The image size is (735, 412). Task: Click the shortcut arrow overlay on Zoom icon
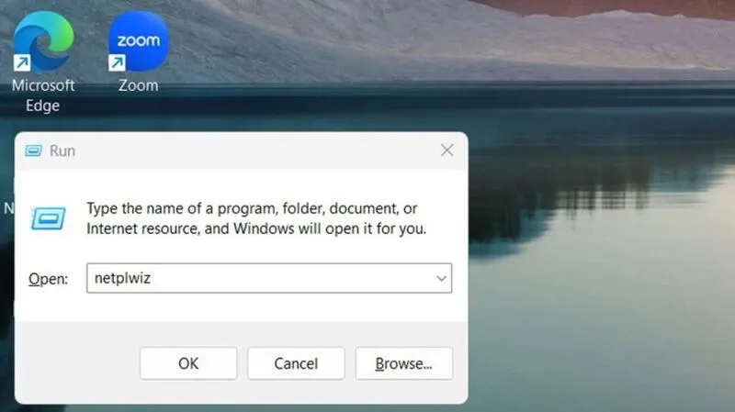click(117, 62)
